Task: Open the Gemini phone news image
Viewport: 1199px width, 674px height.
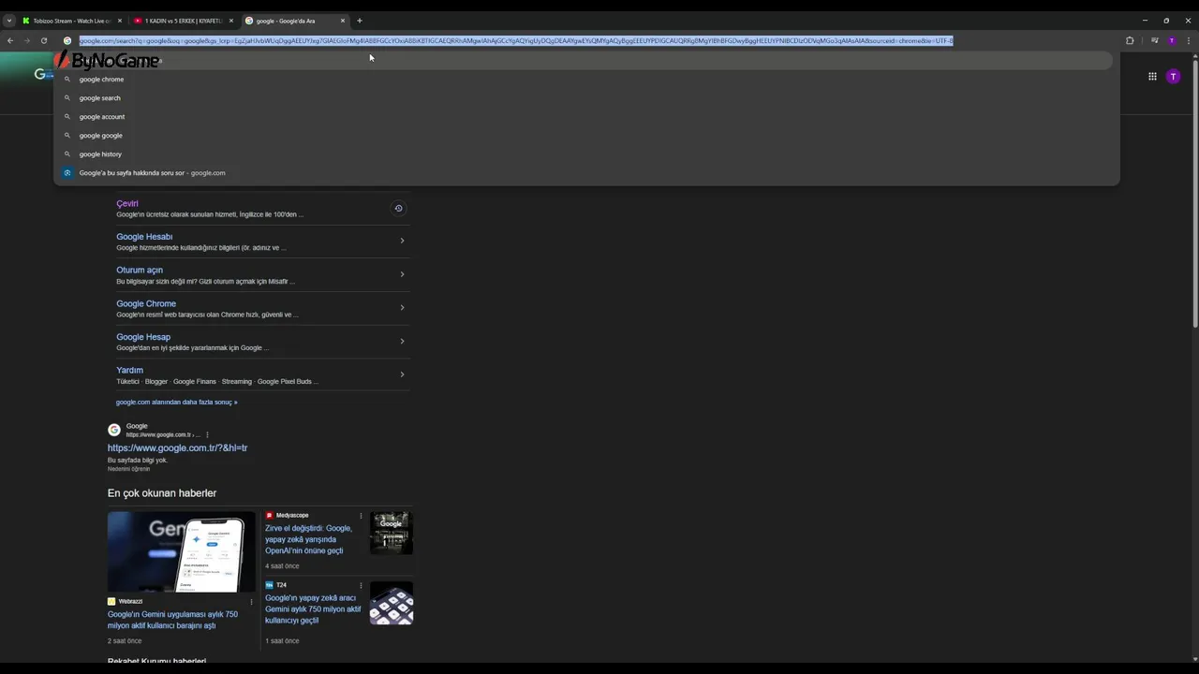Action: point(182,551)
